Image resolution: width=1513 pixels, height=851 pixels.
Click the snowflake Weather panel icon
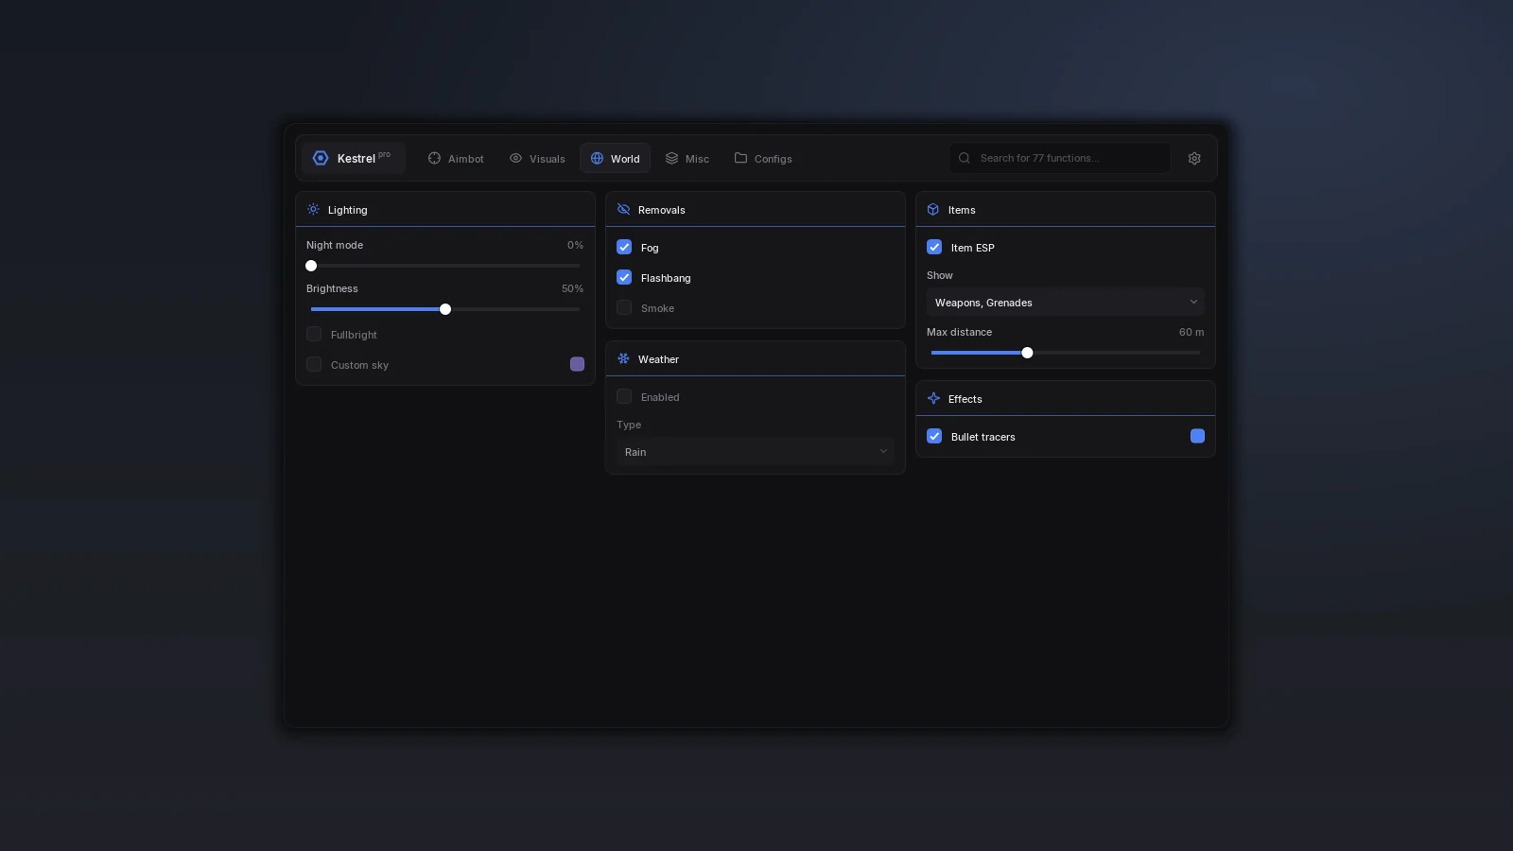click(x=623, y=358)
